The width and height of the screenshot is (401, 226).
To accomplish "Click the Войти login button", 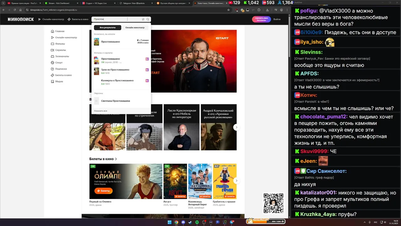I will (x=277, y=19).
